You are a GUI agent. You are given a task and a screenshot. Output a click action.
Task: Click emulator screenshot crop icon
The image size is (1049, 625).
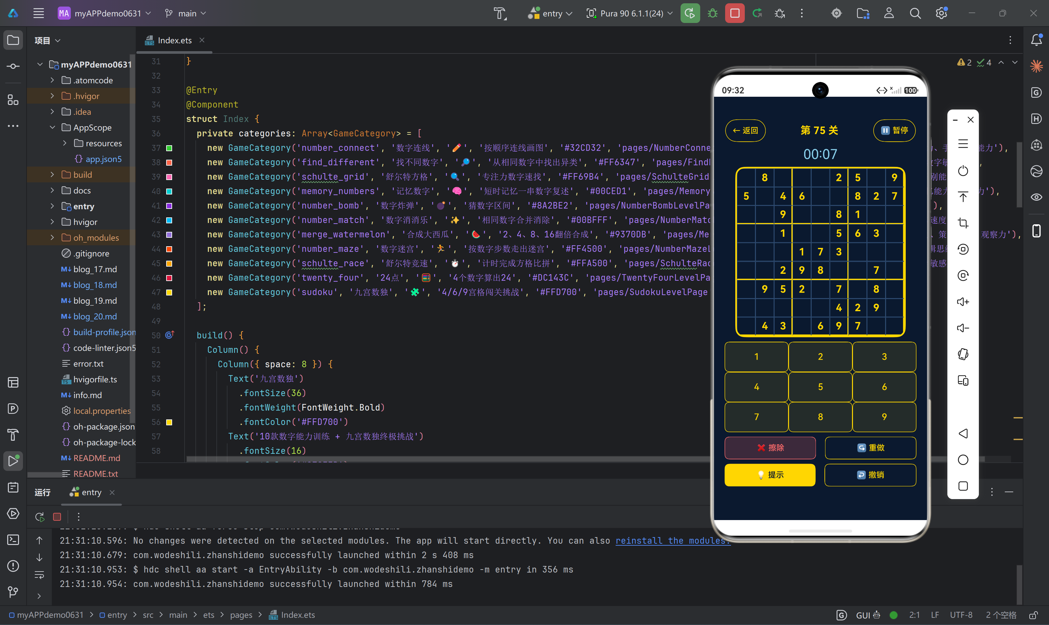963,223
